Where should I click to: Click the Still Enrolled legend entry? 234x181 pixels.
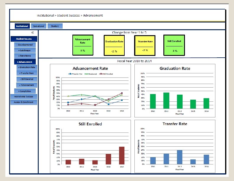(106, 74)
